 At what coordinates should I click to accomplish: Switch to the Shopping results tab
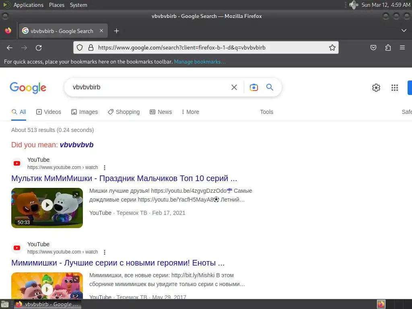(124, 112)
